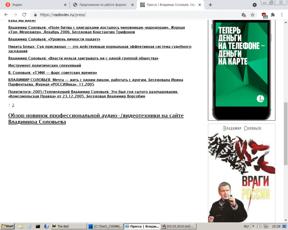The image size is (288, 230).
Task: Bookmark this page with the star icon
Action: coord(252,15)
